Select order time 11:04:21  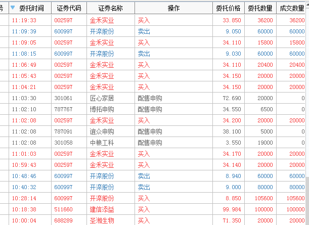[x=24, y=87]
